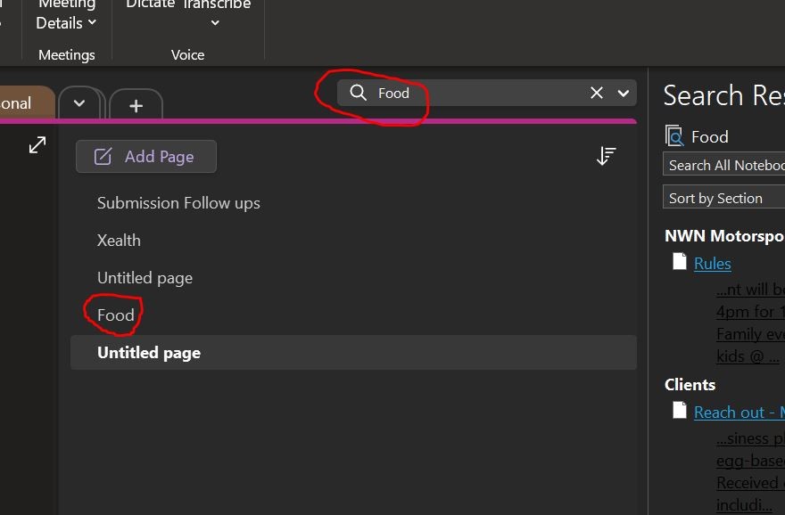The width and height of the screenshot is (785, 515).
Task: Expand the page to full view
Action: click(x=37, y=145)
